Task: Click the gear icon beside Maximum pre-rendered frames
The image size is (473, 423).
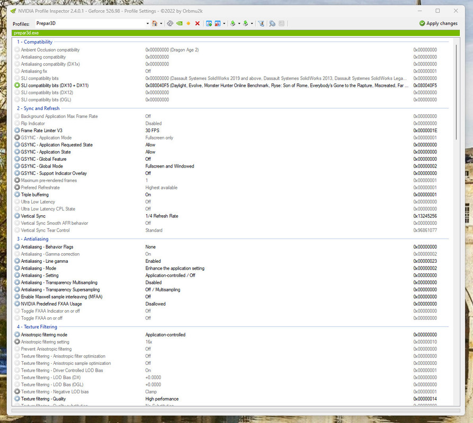Action: 17,180
